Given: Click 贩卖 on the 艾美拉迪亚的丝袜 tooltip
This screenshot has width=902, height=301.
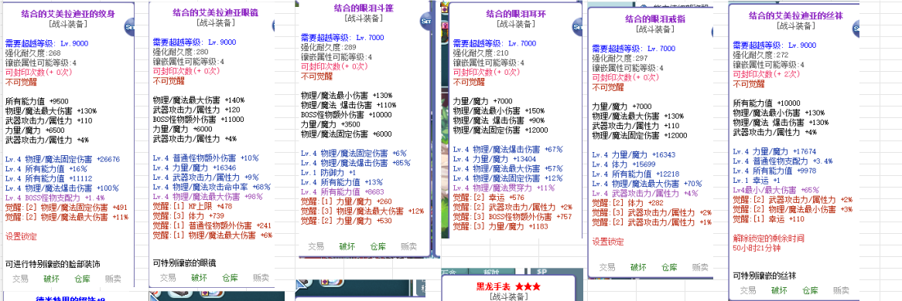Looking at the screenshot, I should pyautogui.click(x=841, y=290).
